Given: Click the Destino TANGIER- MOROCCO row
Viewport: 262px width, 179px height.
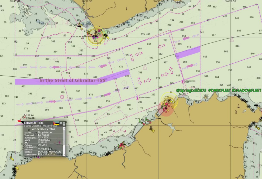Looking at the screenshot, I should click(x=43, y=152).
